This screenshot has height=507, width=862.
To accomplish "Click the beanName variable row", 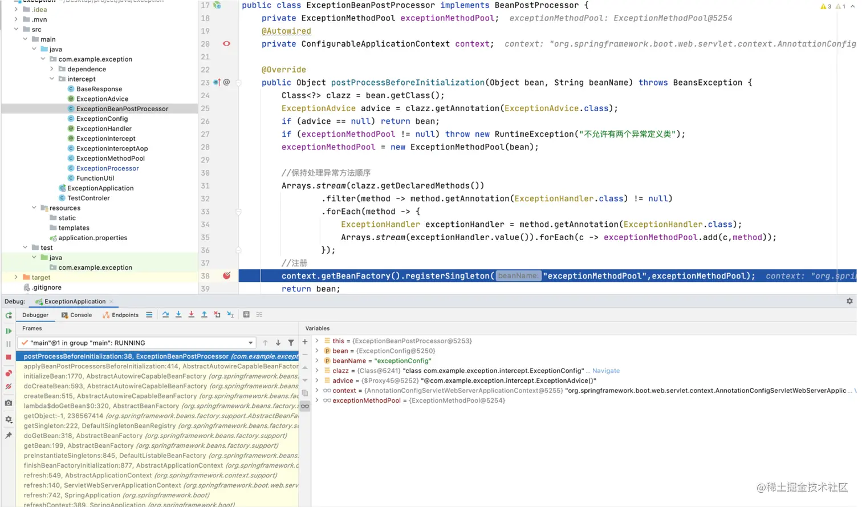I will click(584, 361).
